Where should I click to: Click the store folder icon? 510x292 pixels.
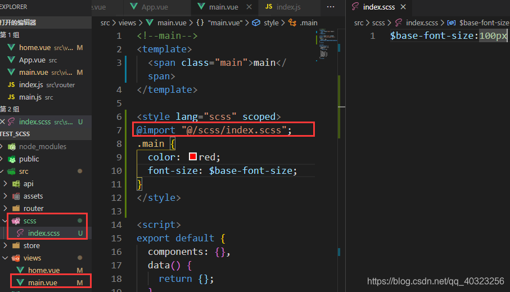[x=16, y=245]
